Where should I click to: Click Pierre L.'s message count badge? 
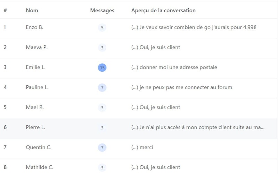point(102,128)
